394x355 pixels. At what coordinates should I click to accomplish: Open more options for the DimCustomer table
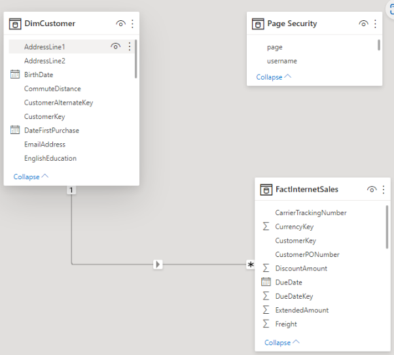tap(132, 24)
